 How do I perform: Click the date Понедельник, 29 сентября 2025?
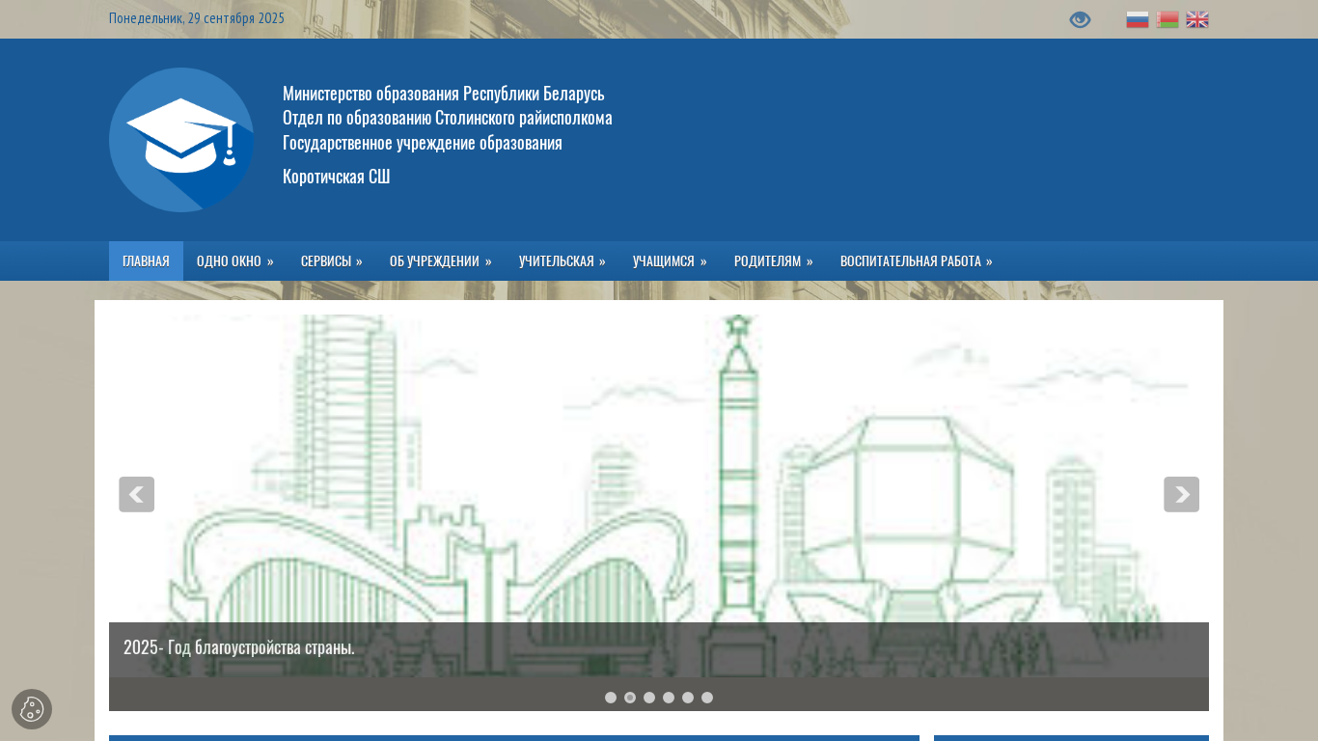[x=197, y=18]
